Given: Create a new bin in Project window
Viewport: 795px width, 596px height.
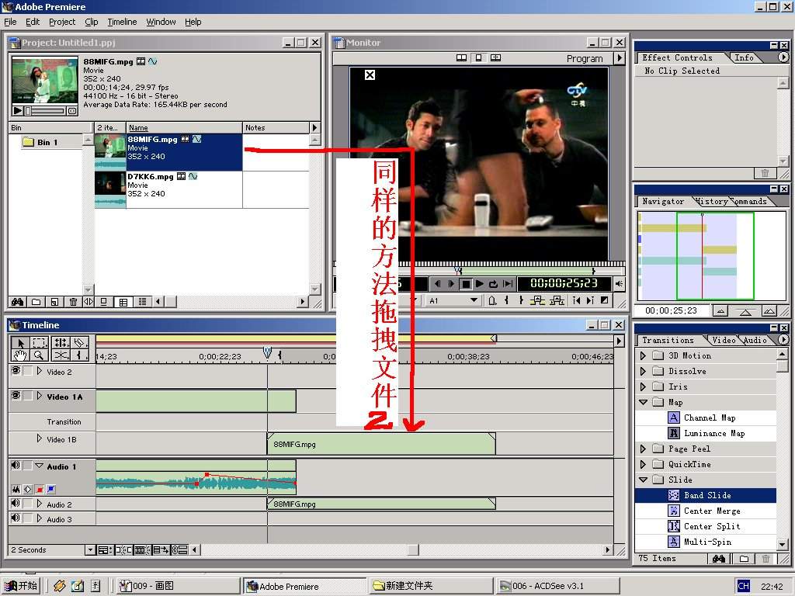Looking at the screenshot, I should click(x=36, y=302).
